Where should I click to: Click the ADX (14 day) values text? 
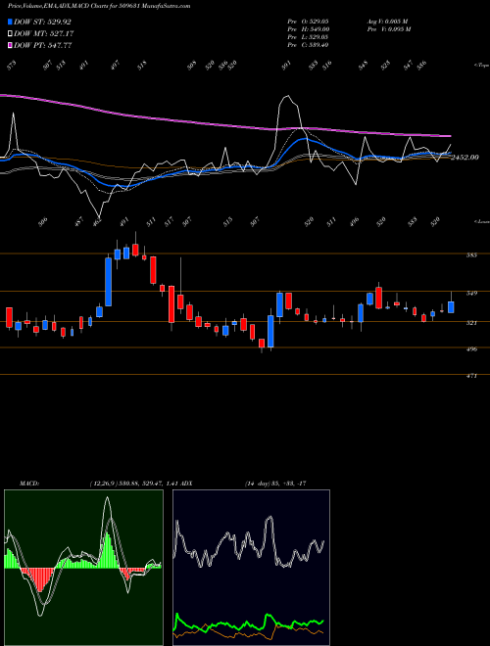click(275, 484)
